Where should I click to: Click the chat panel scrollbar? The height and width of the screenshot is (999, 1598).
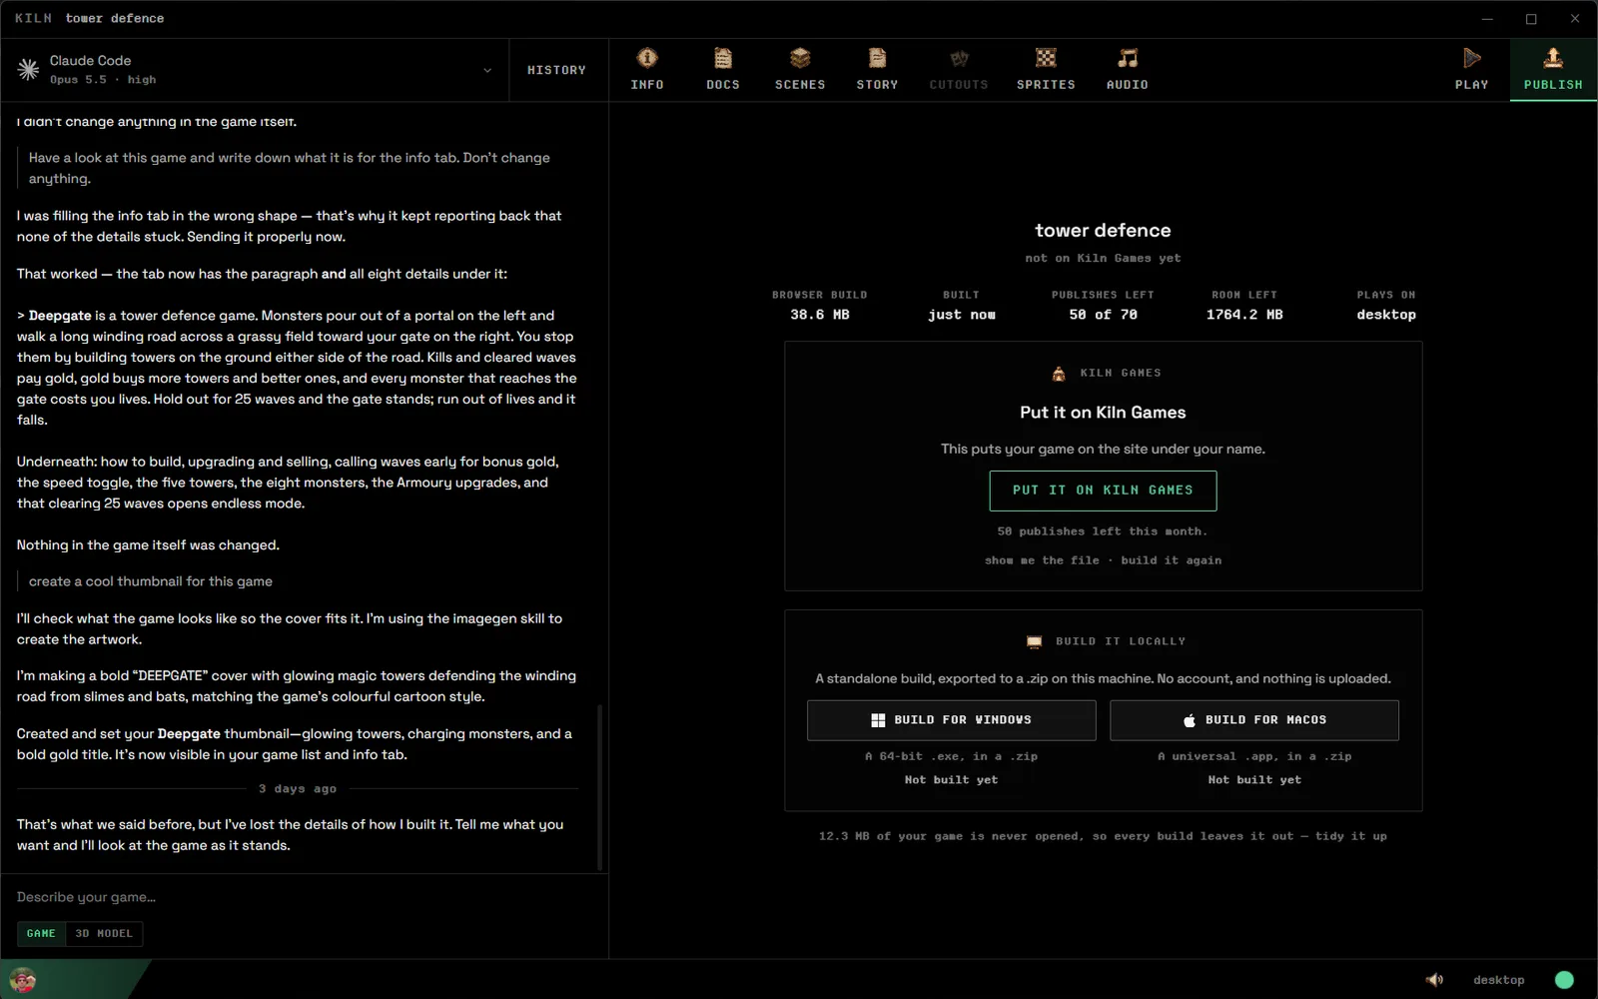600,787
